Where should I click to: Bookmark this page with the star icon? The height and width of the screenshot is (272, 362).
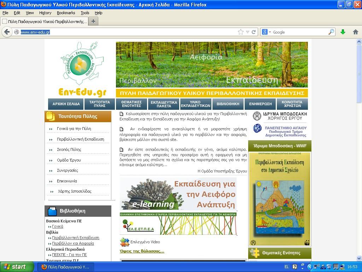click(x=240, y=32)
